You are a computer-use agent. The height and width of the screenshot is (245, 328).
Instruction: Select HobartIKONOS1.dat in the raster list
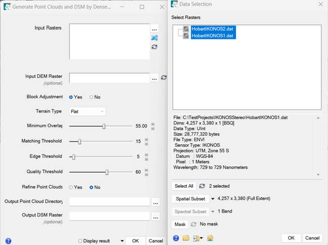(212, 36)
